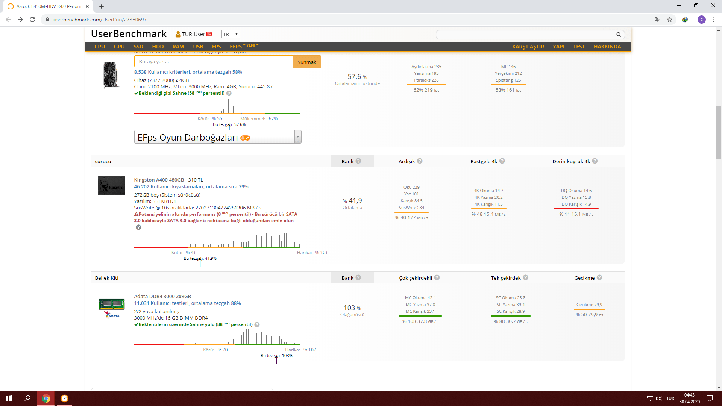Click the Sunmak button
The height and width of the screenshot is (406, 722).
coord(307,62)
